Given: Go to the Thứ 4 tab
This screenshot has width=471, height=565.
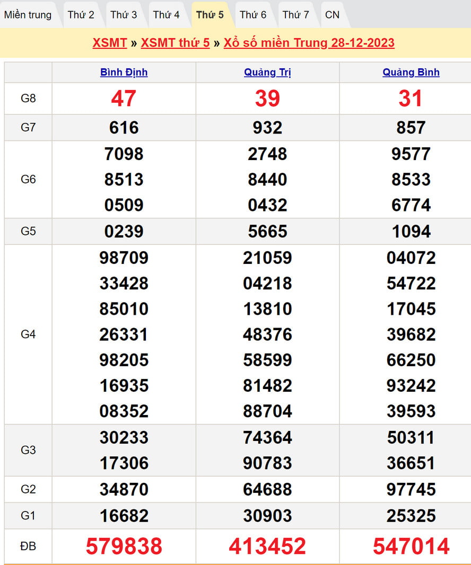Looking at the screenshot, I should pyautogui.click(x=167, y=15).
